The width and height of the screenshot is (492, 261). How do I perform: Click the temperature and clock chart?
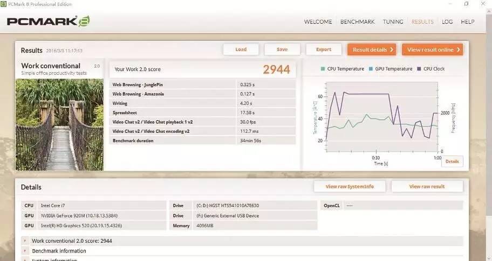pyautogui.click(x=382, y=116)
